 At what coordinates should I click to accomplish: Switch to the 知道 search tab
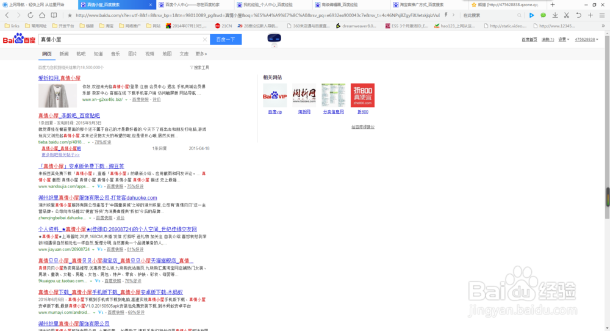coord(98,54)
